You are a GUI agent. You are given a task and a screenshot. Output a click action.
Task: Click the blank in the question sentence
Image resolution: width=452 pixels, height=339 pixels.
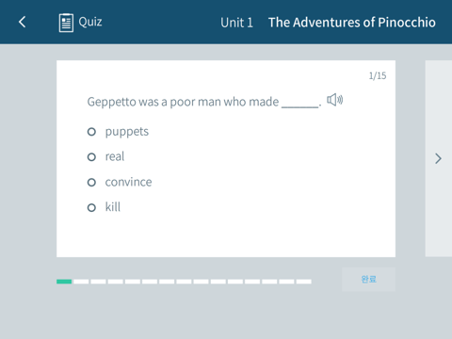(300, 105)
